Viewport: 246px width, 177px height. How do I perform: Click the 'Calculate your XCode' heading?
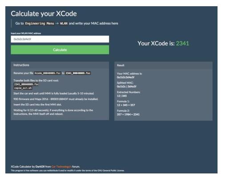pyautogui.click(x=44, y=14)
